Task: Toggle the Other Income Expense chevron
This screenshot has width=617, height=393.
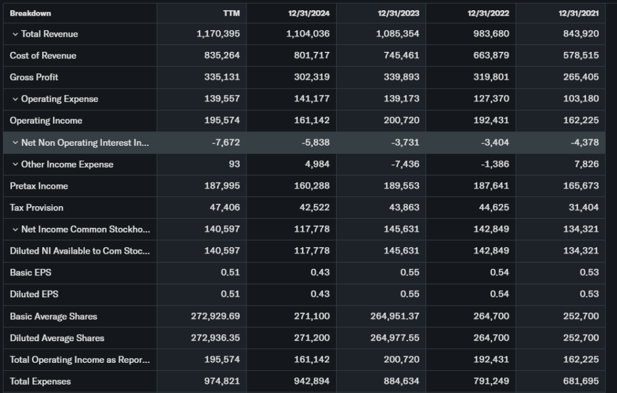Action: [x=15, y=165]
